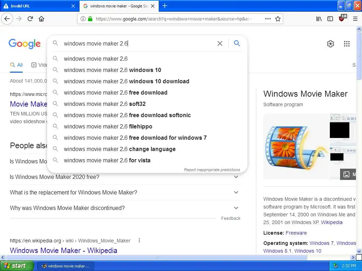Screen dimensions: 362x271
Task: Open uBlock shield extension with 18 badge
Action: click(x=342, y=18)
